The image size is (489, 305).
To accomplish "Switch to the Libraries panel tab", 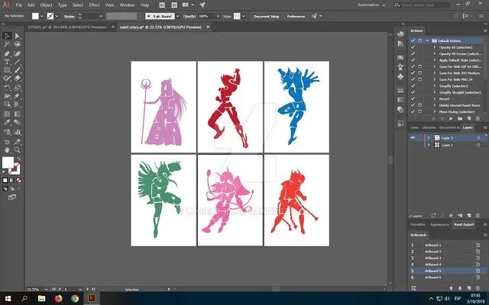I will pyautogui.click(x=429, y=127).
